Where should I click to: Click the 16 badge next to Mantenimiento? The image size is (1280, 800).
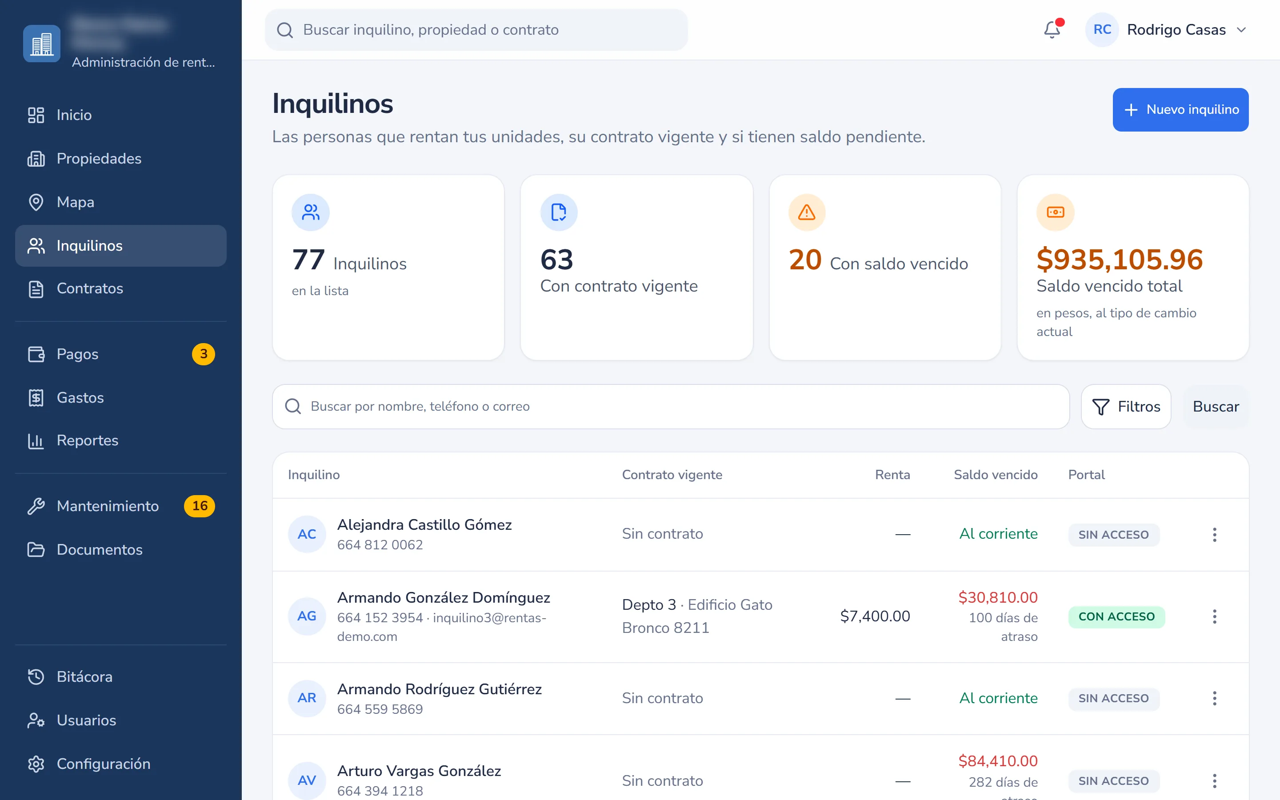(200, 506)
